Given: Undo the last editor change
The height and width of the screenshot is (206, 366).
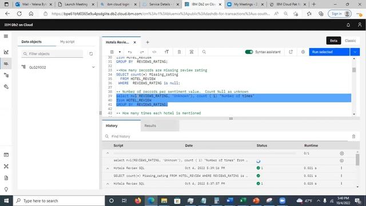Looking at the screenshot, I should (130, 52).
